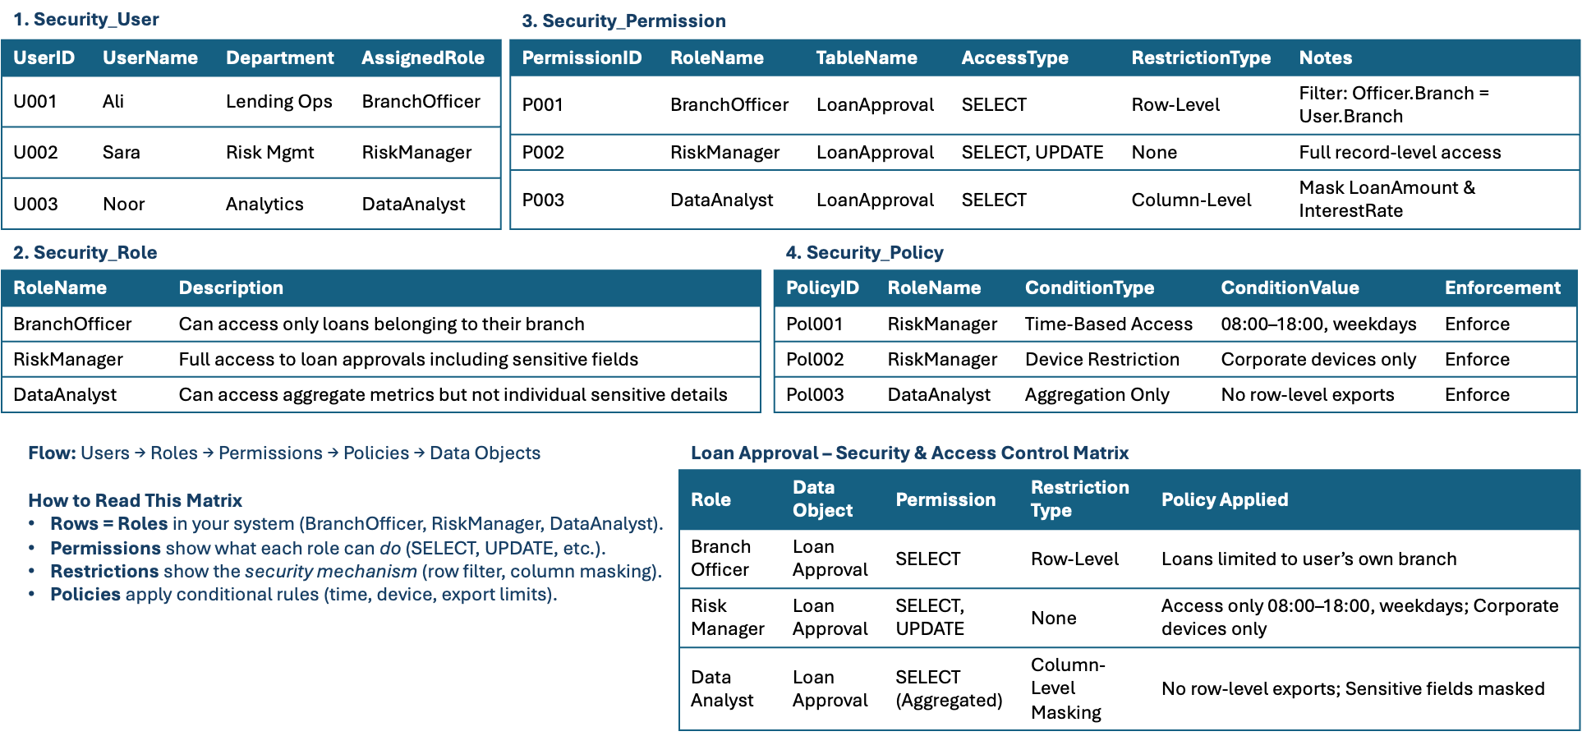The height and width of the screenshot is (736, 1582).
Task: Select the "Full record-level access" note
Action: tap(1400, 152)
